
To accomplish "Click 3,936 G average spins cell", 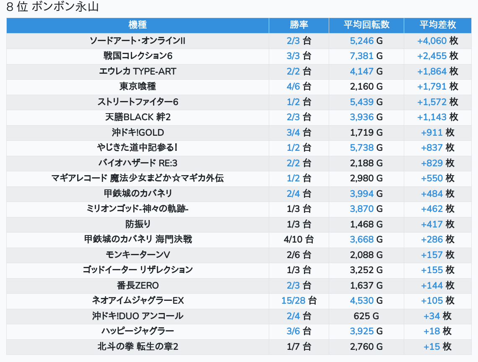I will point(366,117).
